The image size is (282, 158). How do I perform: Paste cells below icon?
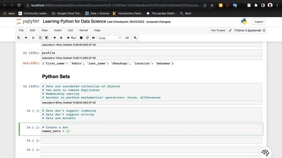tap(47, 38)
